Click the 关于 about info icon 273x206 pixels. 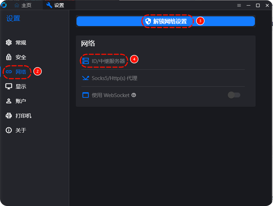[9, 130]
